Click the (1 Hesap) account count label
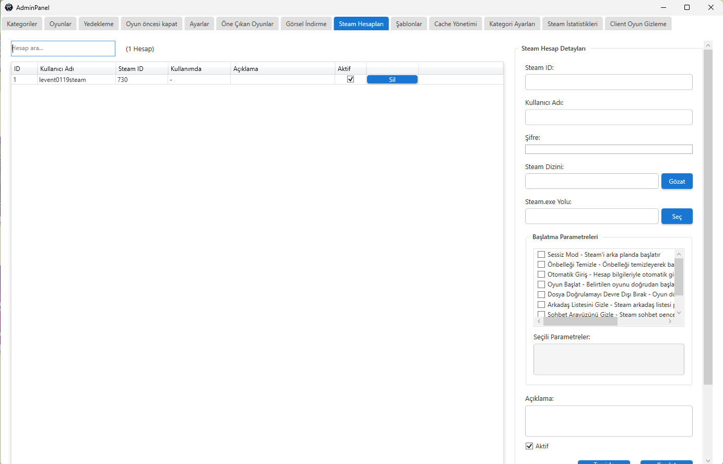 [x=140, y=49]
